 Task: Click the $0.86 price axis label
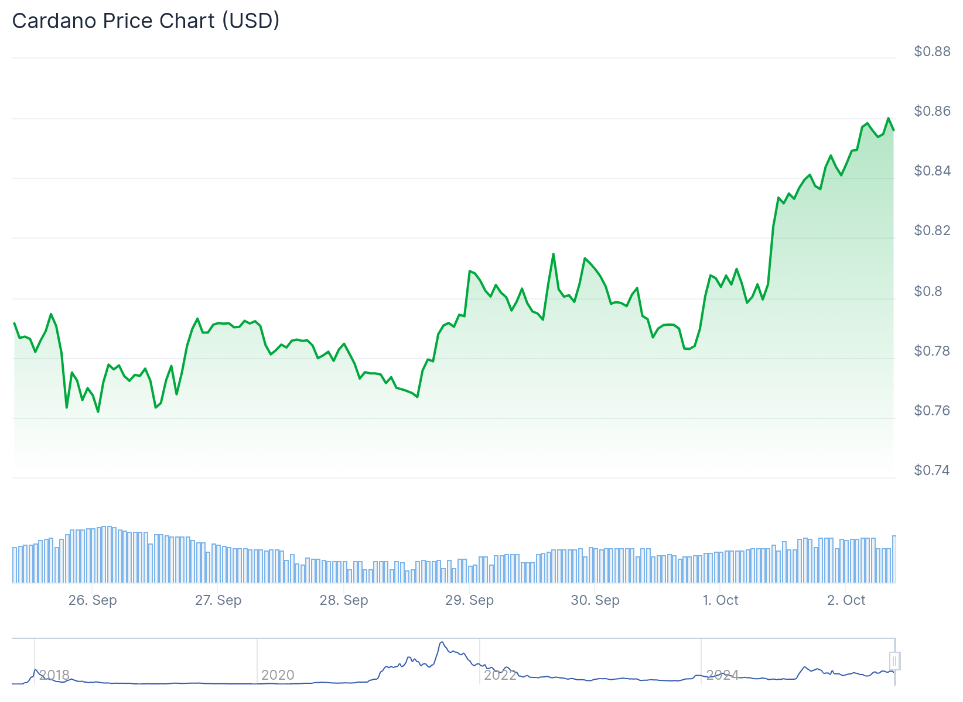(932, 111)
